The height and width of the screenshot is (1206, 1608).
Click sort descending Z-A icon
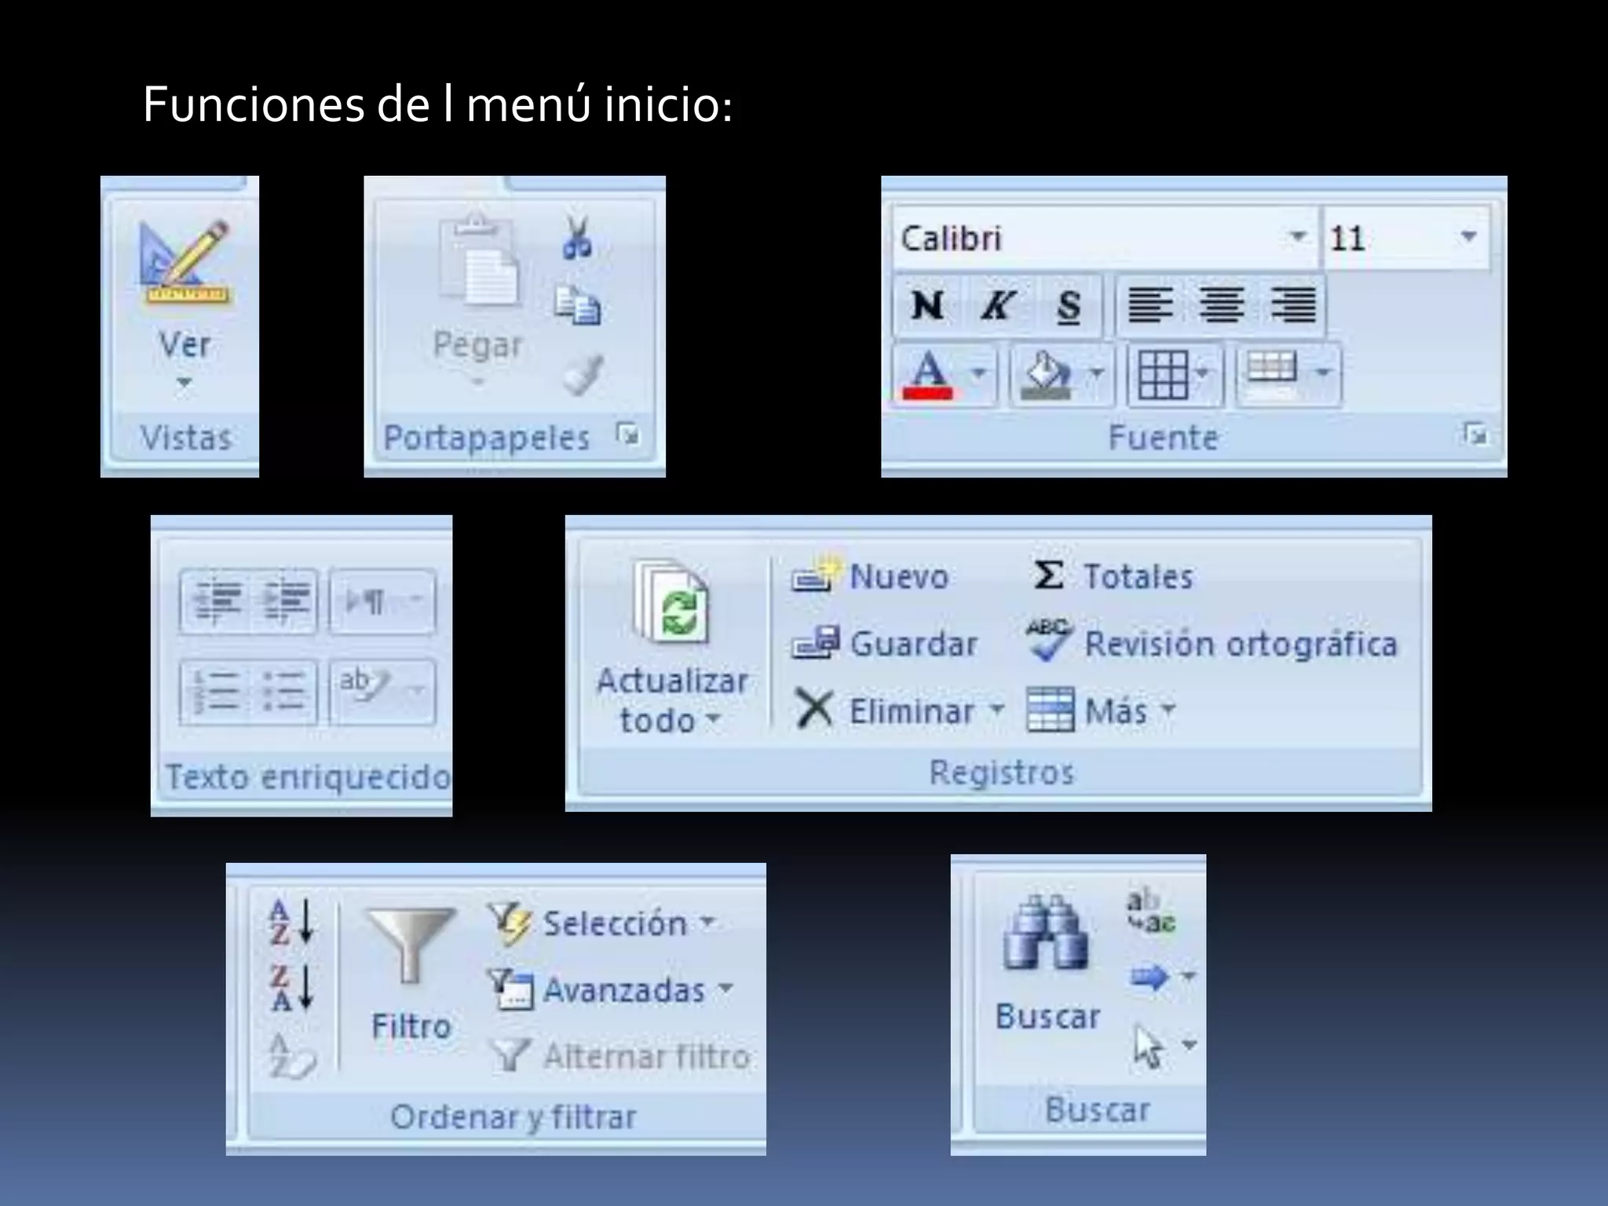pyautogui.click(x=292, y=987)
